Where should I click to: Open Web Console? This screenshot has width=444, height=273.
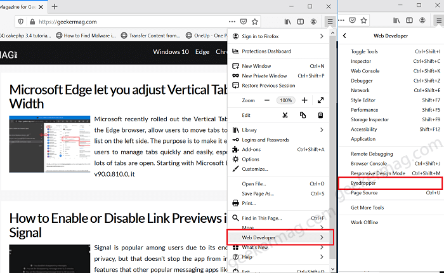pyautogui.click(x=391, y=71)
